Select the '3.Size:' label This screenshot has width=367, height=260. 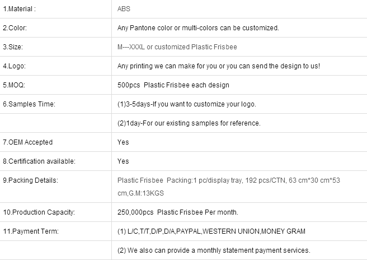pyautogui.click(x=13, y=47)
